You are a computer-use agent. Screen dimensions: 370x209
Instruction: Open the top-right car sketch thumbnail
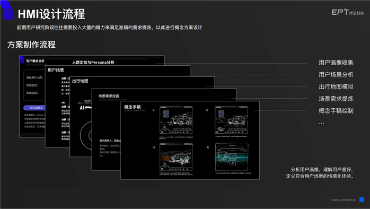pos(231,120)
